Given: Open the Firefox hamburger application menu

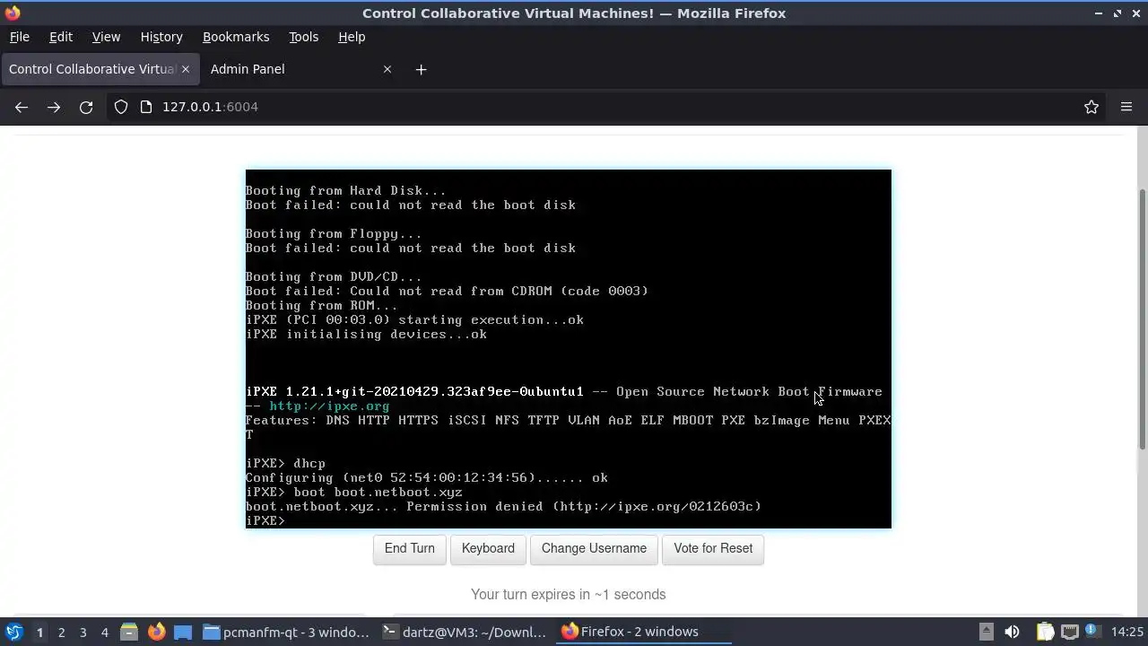Looking at the screenshot, I should click(x=1126, y=107).
